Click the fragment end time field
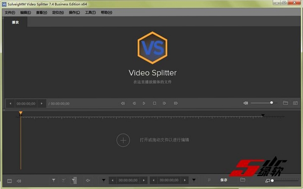Viewport: 303px width, 189px height. point(169,180)
